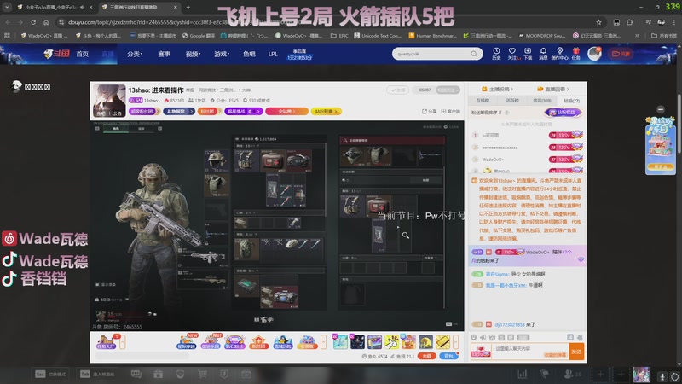Click the download (下载) icon in header
The height and width of the screenshot is (384, 682).
[528, 54]
